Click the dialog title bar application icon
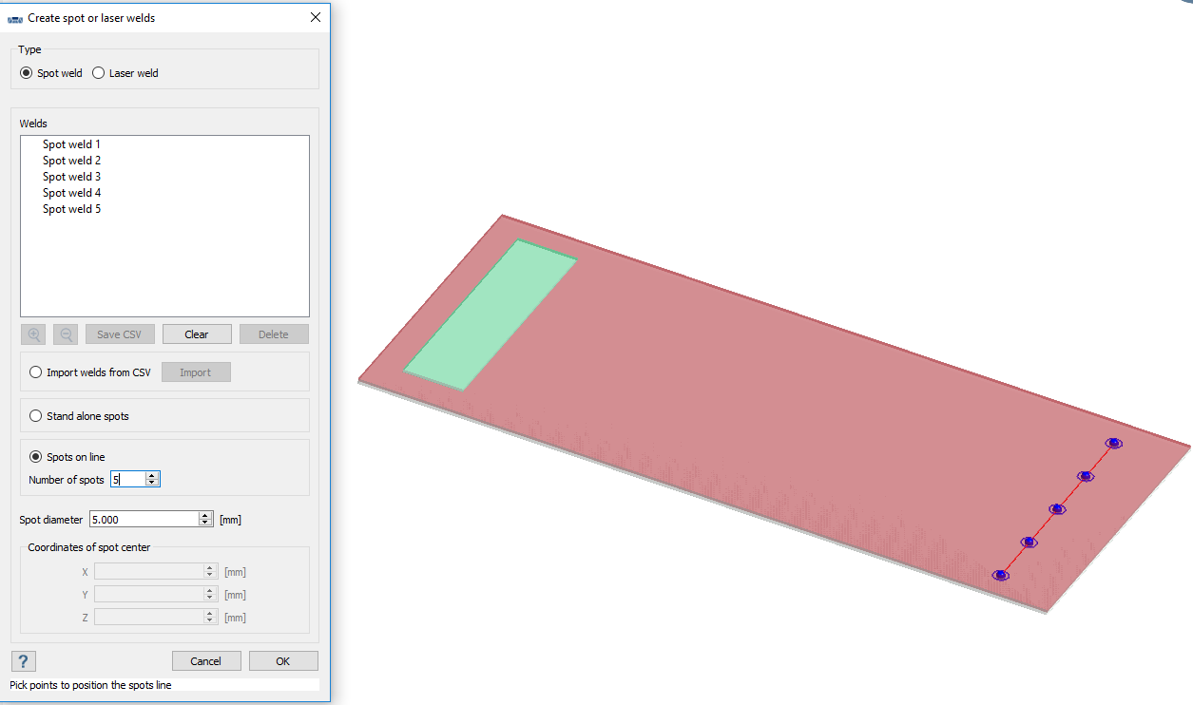 coord(14,18)
